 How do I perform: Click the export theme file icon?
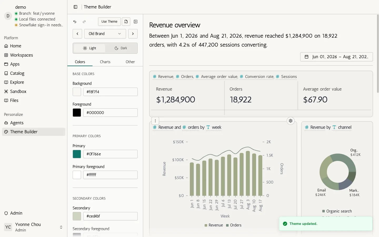(x=126, y=22)
